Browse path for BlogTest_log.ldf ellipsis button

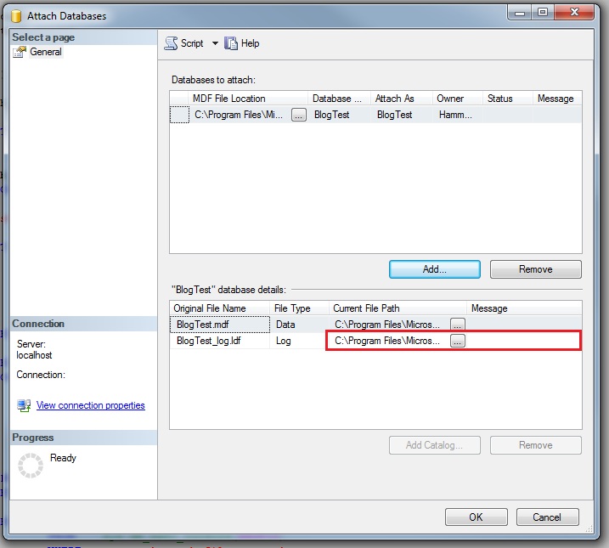coord(458,341)
